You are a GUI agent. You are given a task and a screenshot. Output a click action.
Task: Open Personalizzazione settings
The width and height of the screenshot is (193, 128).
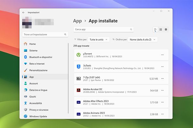click(45, 70)
